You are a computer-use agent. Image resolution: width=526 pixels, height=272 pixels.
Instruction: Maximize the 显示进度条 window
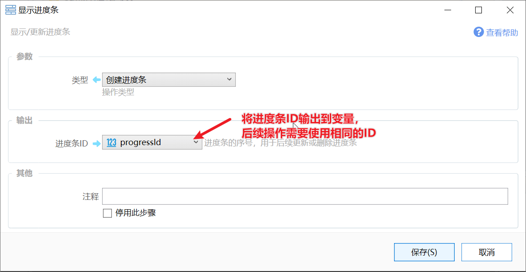[479, 10]
